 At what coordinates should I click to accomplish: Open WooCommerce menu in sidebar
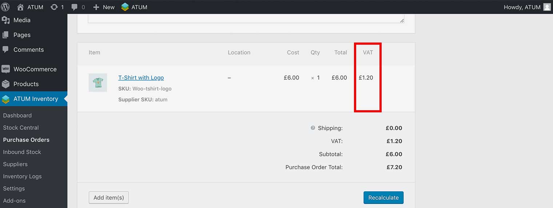click(x=35, y=69)
